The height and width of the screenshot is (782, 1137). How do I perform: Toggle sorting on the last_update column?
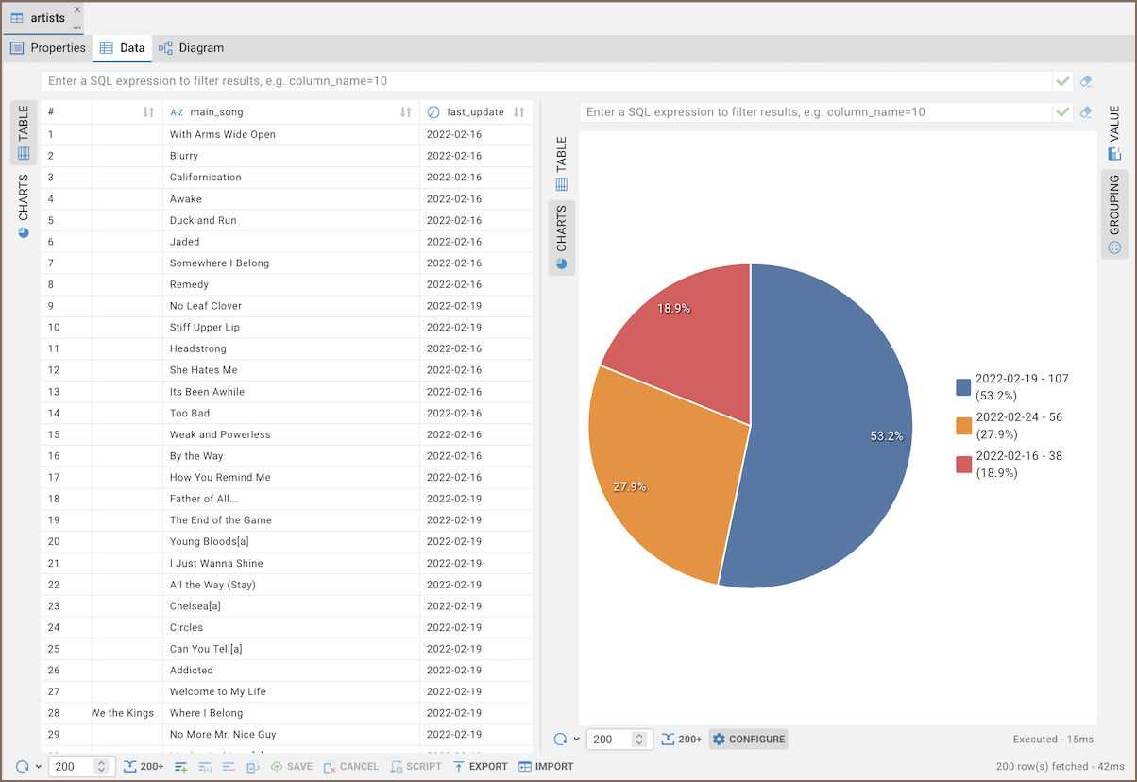pyautogui.click(x=518, y=112)
